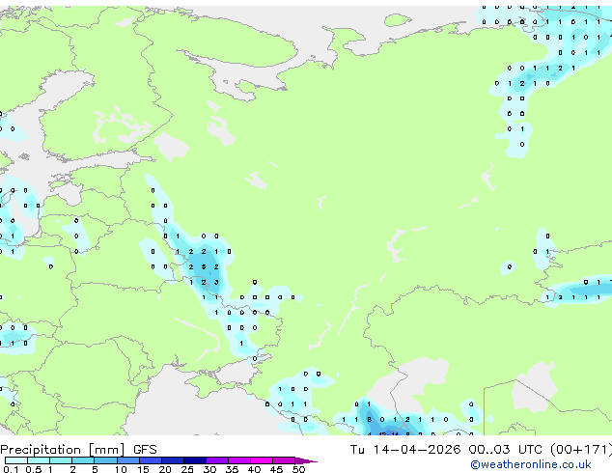Click the legend label '45'

click(276, 469)
